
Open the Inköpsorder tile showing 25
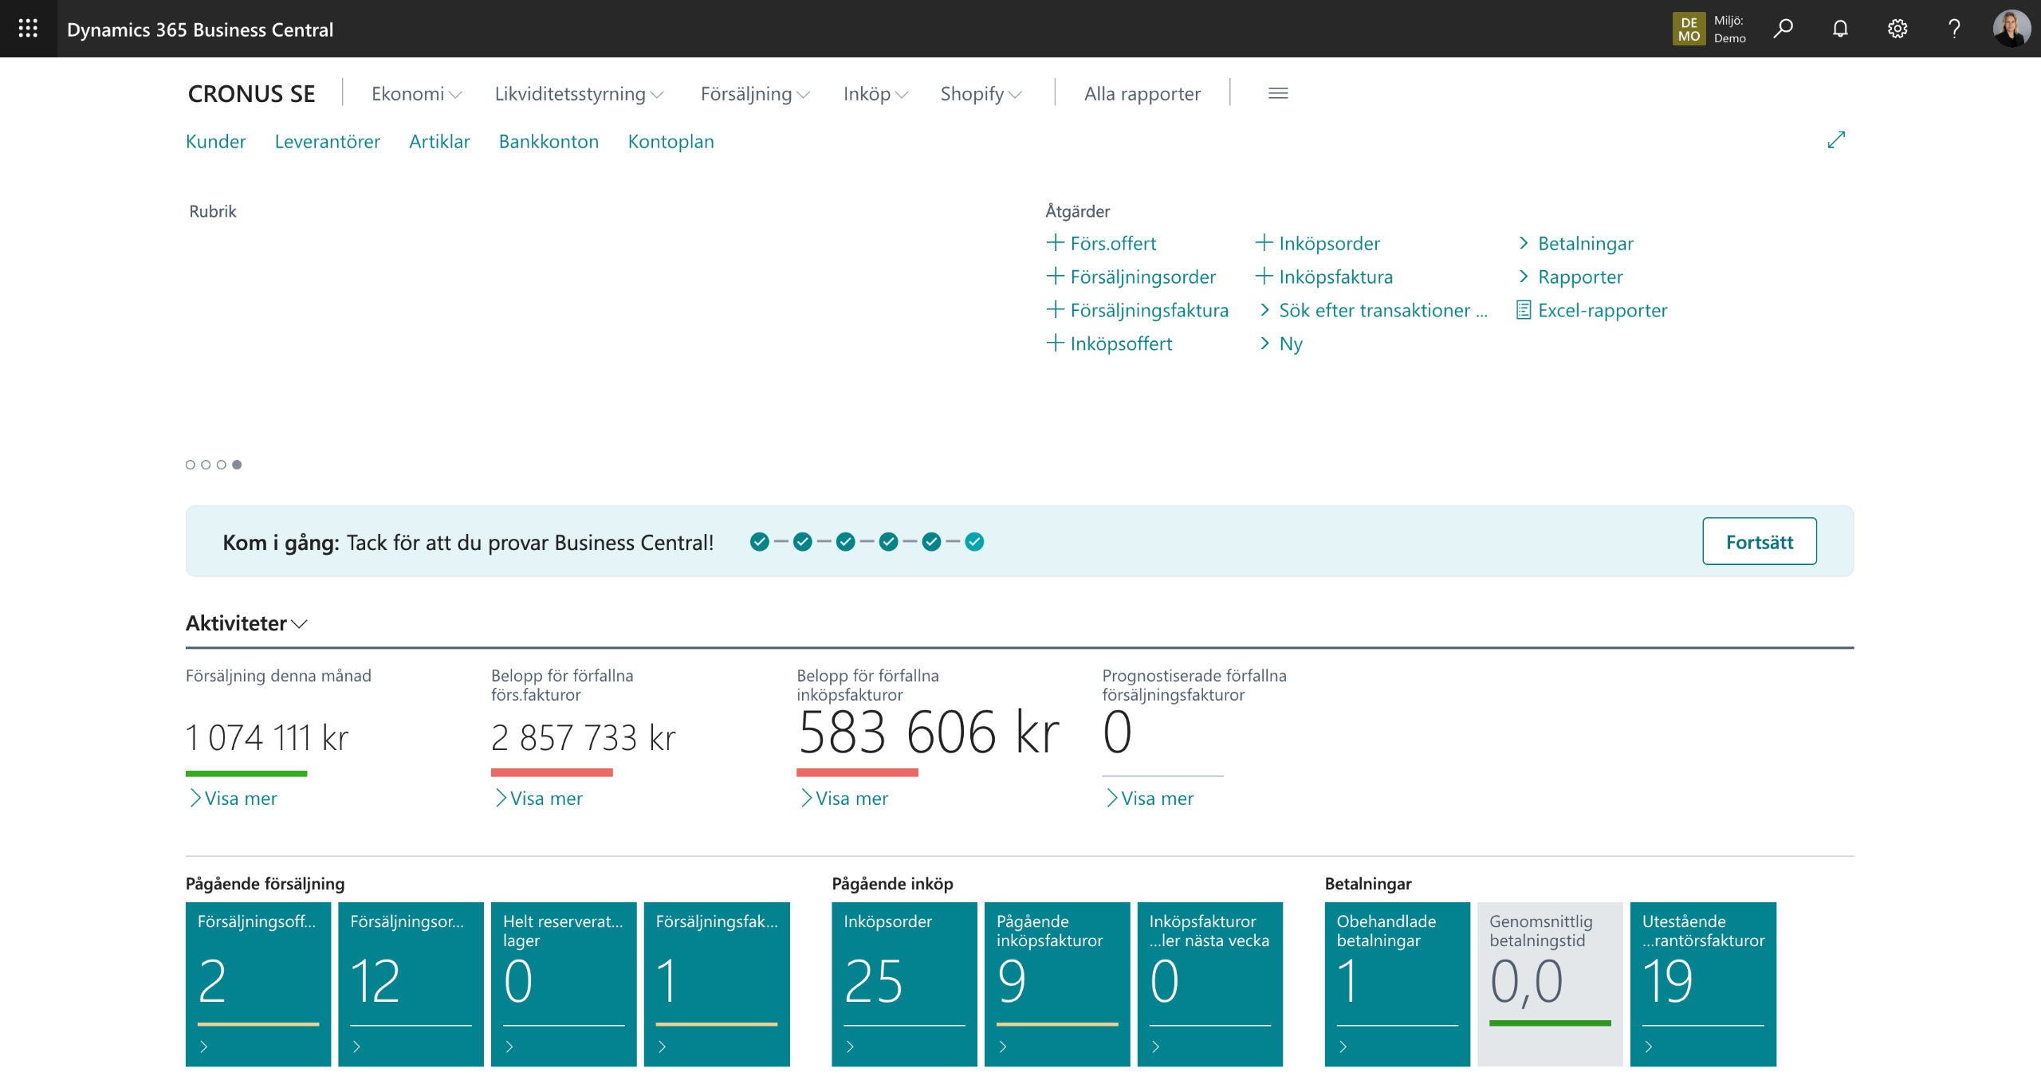point(903,984)
